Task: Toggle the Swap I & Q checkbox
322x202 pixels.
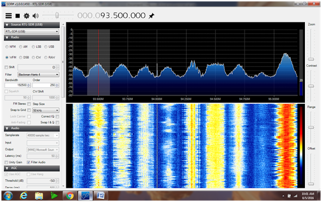Action: click(x=57, y=122)
